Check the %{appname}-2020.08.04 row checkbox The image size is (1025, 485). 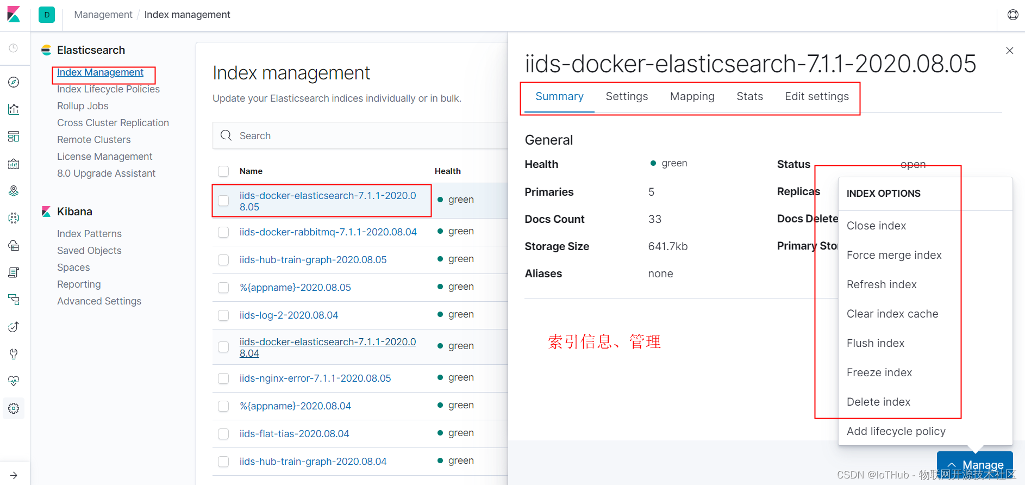click(x=223, y=406)
